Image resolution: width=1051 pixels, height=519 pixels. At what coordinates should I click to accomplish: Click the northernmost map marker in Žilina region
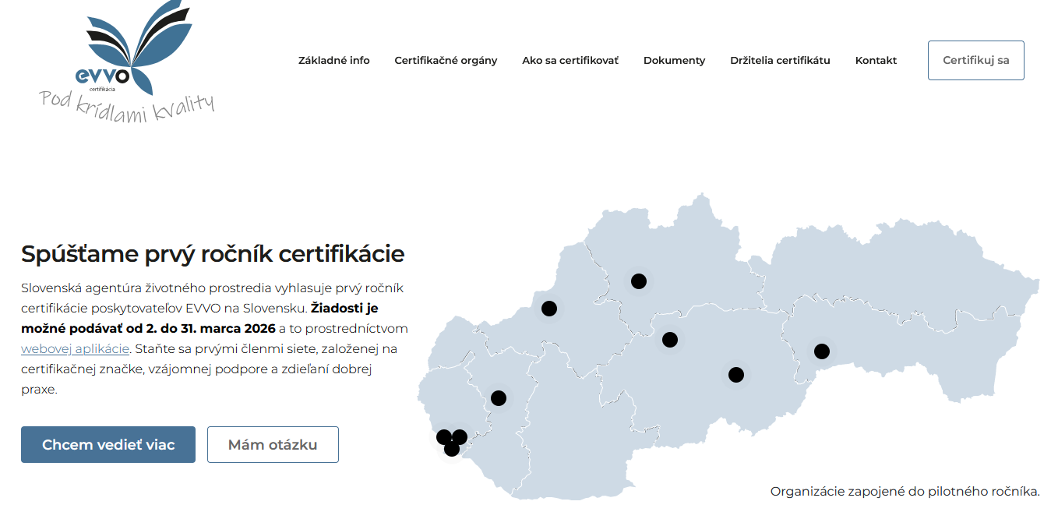point(639,281)
